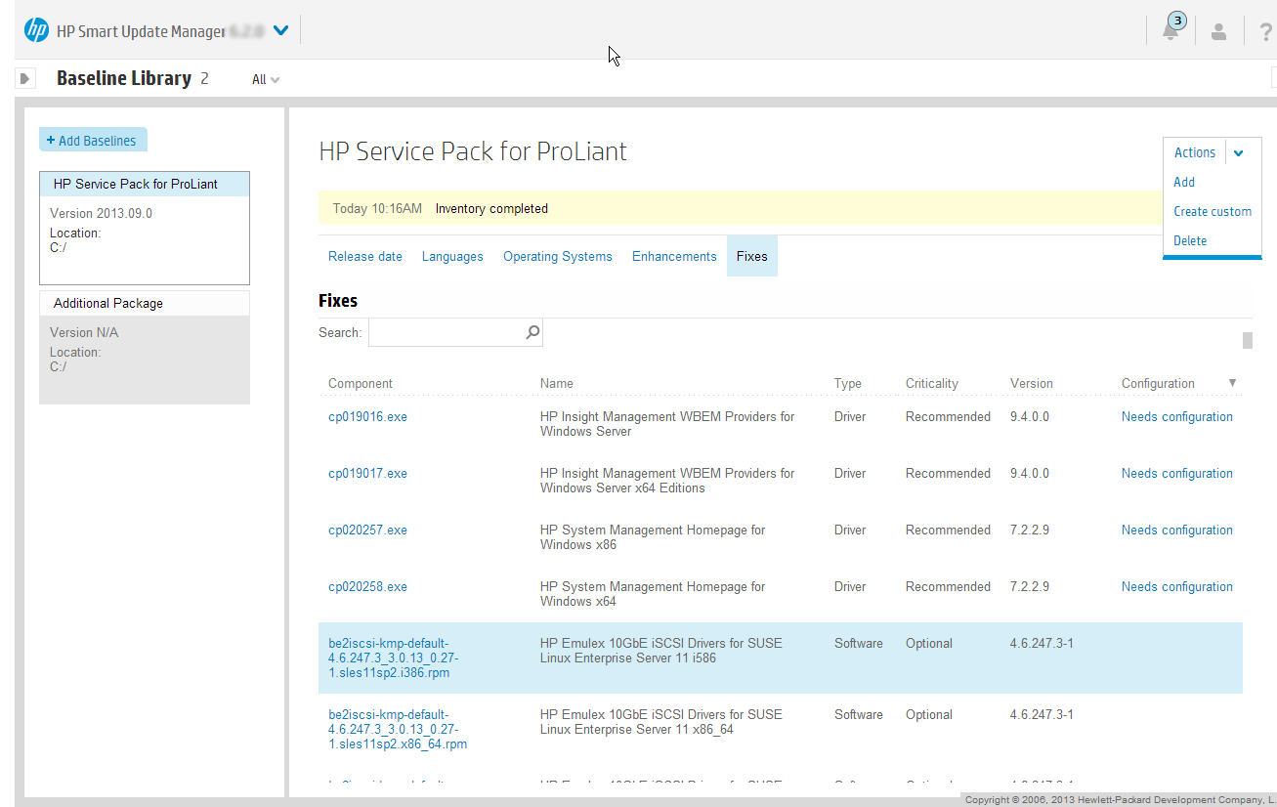Click Version 2013.09.0 in baseline card
1277x807 pixels.
(101, 213)
